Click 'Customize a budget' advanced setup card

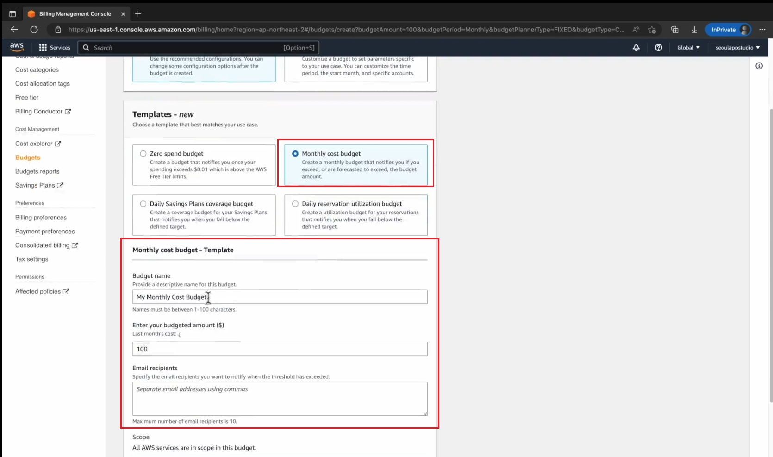click(356, 69)
